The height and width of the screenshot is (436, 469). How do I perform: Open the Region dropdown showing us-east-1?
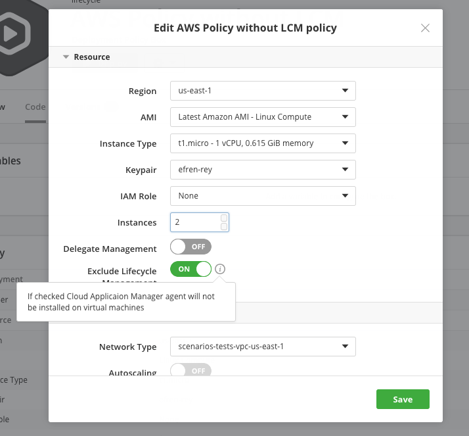click(263, 91)
